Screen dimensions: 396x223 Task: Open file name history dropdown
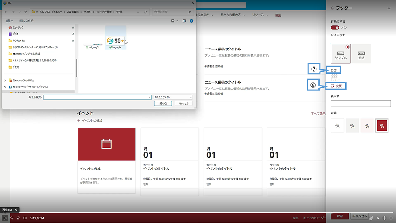pyautogui.click(x=150, y=97)
